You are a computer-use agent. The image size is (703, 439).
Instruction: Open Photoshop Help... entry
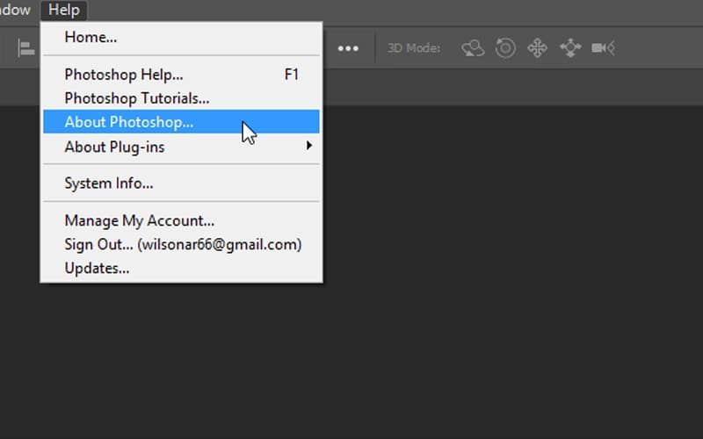(181, 75)
